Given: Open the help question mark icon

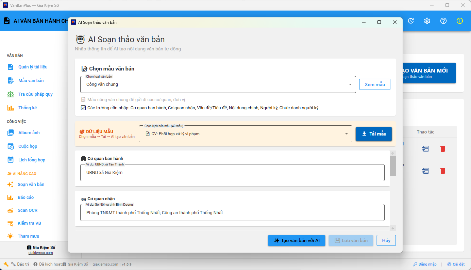Looking at the screenshot, I should [x=443, y=21].
